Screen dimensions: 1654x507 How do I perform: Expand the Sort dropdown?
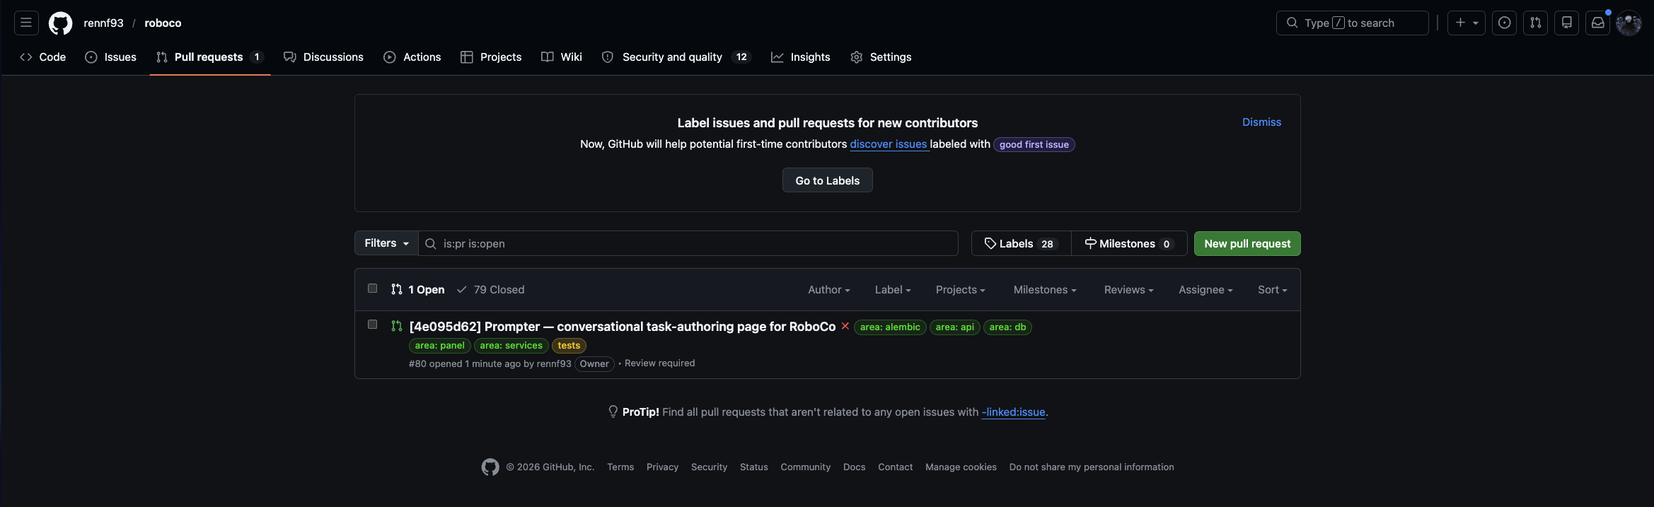[1272, 290]
